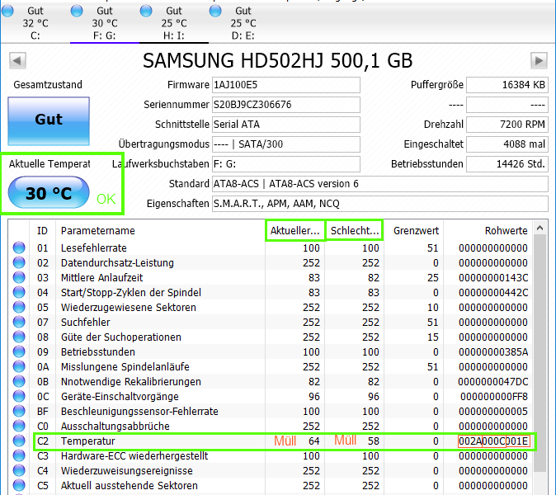Click raw value 0000000143C
This screenshot has height=495, width=556.
pos(493,278)
